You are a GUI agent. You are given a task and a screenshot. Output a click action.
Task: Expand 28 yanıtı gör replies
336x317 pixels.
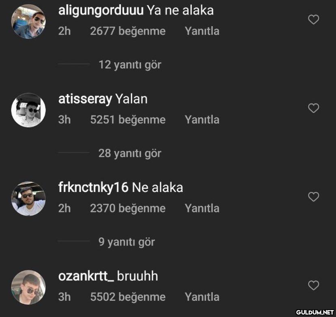pyautogui.click(x=129, y=153)
